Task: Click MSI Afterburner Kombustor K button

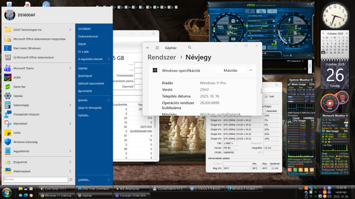Action: click(250, 11)
